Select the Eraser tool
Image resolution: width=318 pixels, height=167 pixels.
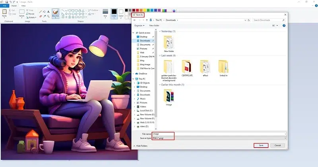click(41, 16)
